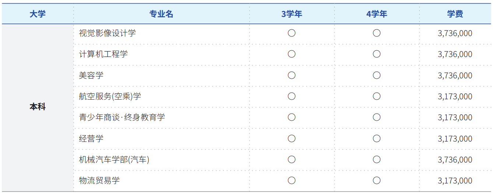Click the 大学 column header
This screenshot has width=493, height=193.
[38, 14]
